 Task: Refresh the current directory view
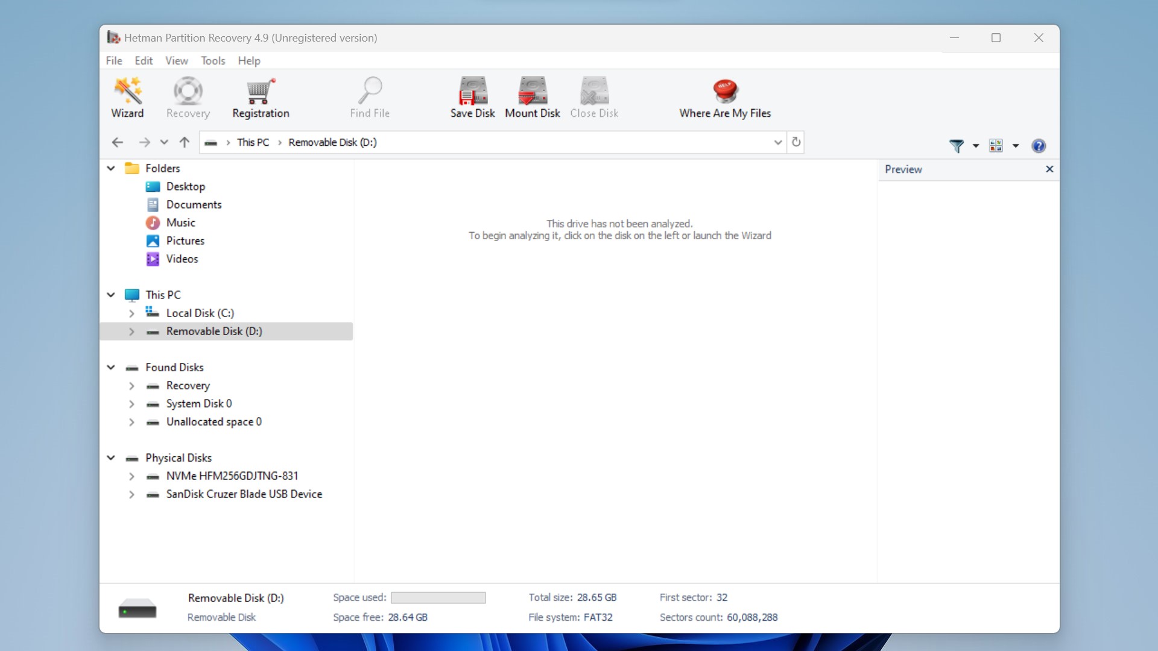796,142
